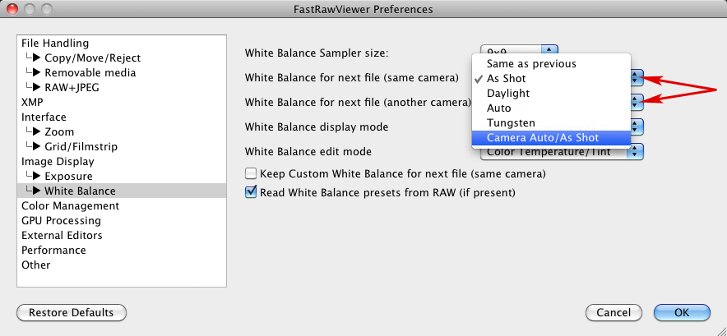Viewport: 727px width, 336px height.
Task: Click the Restore Defaults button
Action: click(x=71, y=313)
